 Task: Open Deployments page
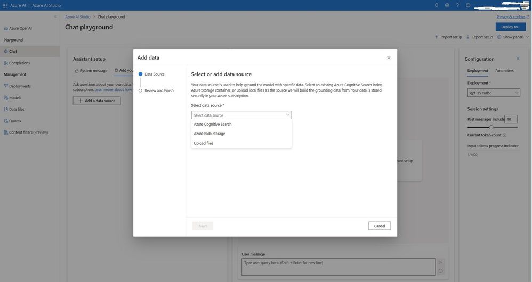click(17, 86)
